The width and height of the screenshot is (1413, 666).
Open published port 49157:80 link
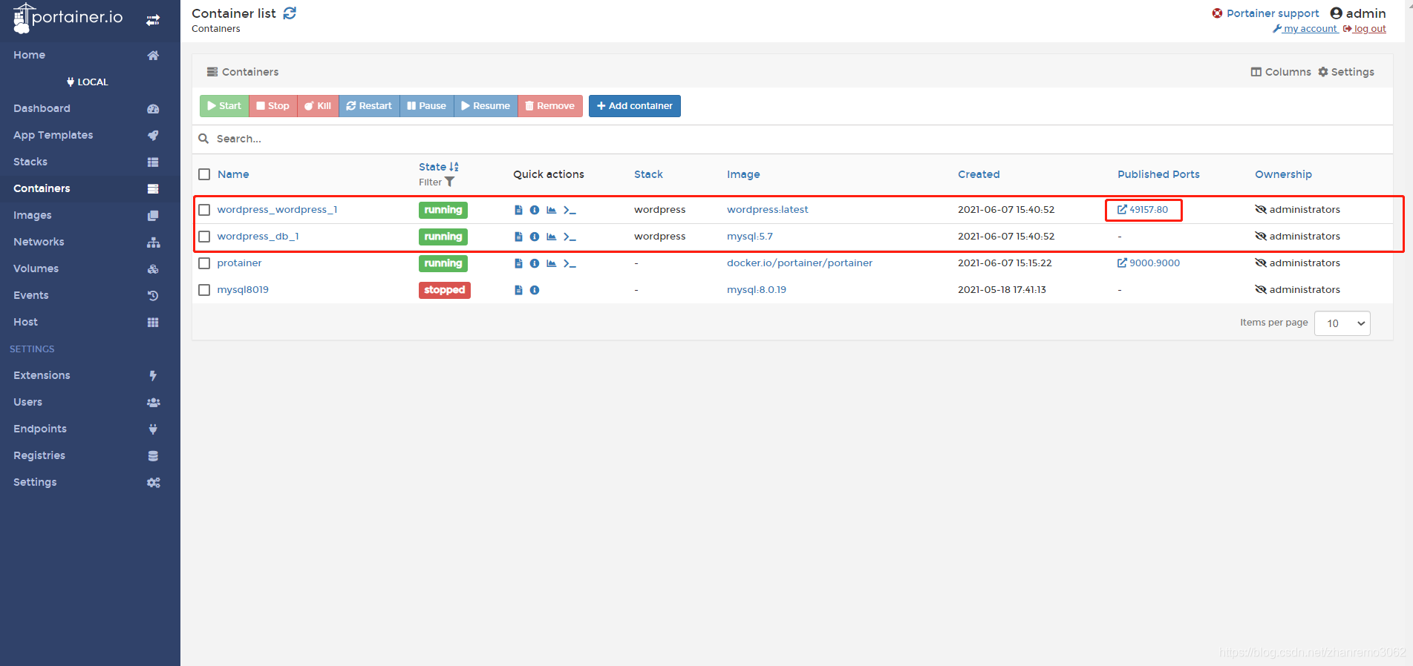1143,210
